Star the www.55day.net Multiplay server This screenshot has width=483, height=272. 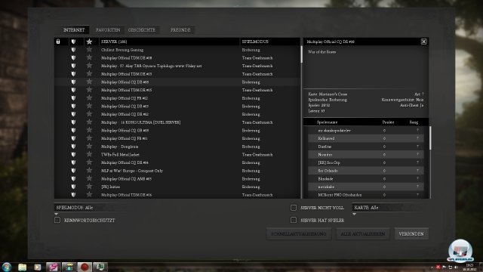pos(89,66)
